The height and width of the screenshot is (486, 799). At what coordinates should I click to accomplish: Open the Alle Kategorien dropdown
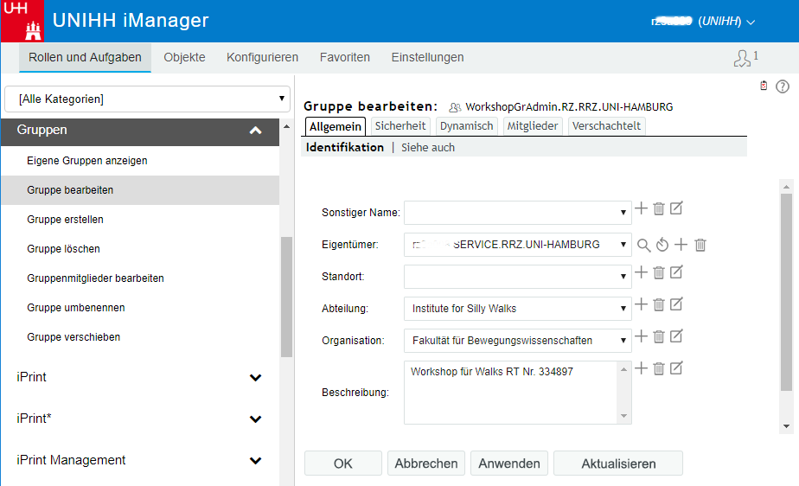[147, 99]
